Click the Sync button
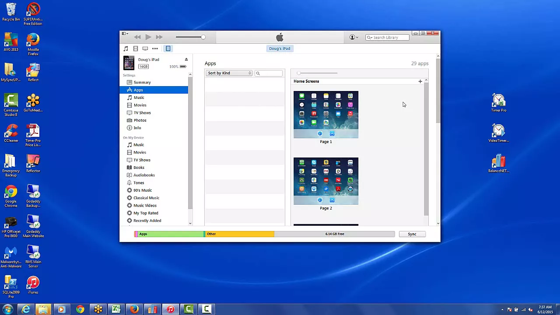560x315 pixels. coord(412,234)
